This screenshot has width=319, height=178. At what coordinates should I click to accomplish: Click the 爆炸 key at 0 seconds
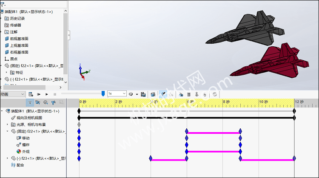coord(79,145)
